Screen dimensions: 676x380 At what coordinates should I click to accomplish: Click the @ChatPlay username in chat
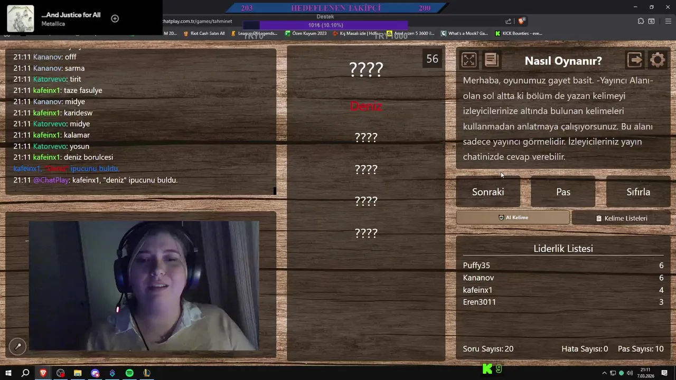51,180
